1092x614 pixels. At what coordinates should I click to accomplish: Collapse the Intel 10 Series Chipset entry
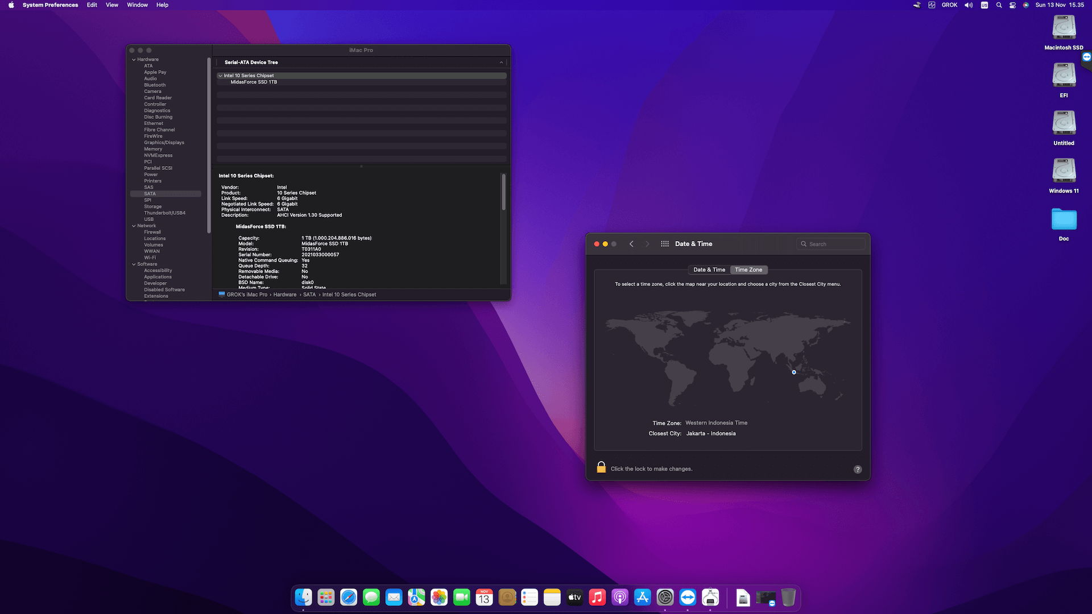221,75
